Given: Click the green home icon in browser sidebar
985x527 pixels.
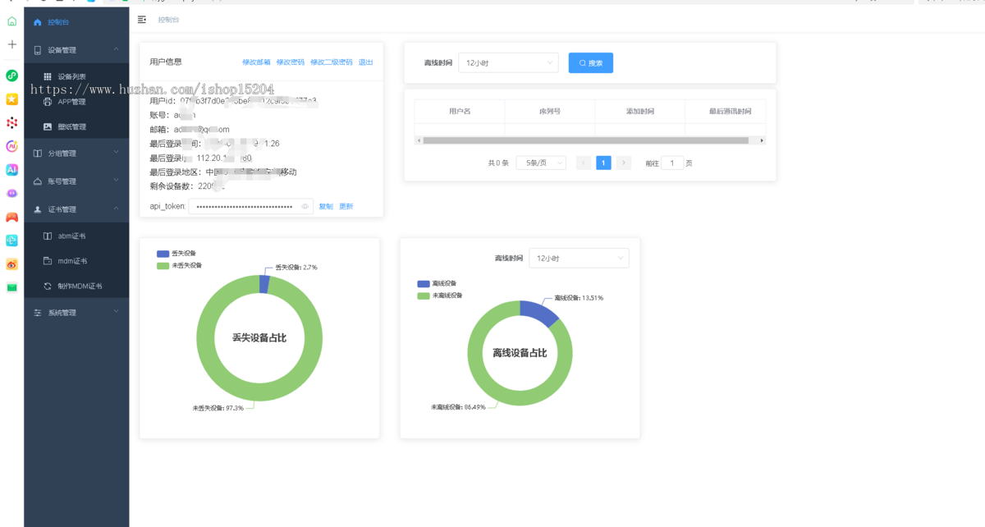Looking at the screenshot, I should pos(11,21).
